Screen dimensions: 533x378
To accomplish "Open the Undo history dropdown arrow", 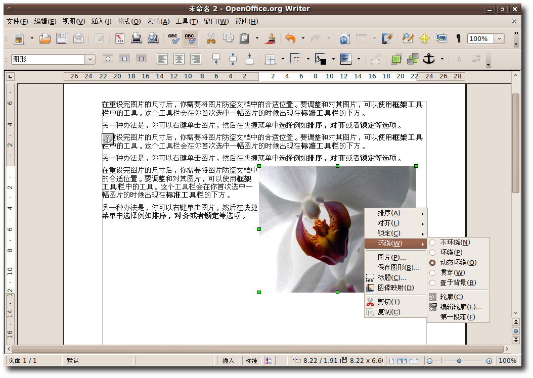I will 303,38.
